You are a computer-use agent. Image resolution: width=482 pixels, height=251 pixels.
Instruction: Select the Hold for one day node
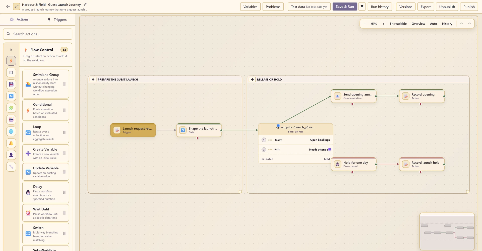353,164
